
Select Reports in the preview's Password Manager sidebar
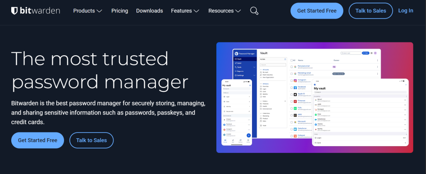click(245, 71)
